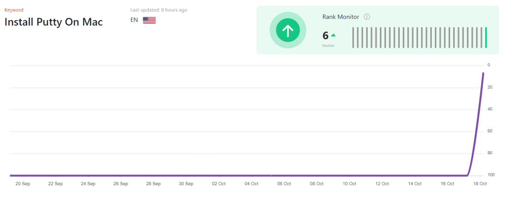Click the "Last updated: 8 hours ago" text
Viewport: 506px width, 202px height.
[159, 10]
